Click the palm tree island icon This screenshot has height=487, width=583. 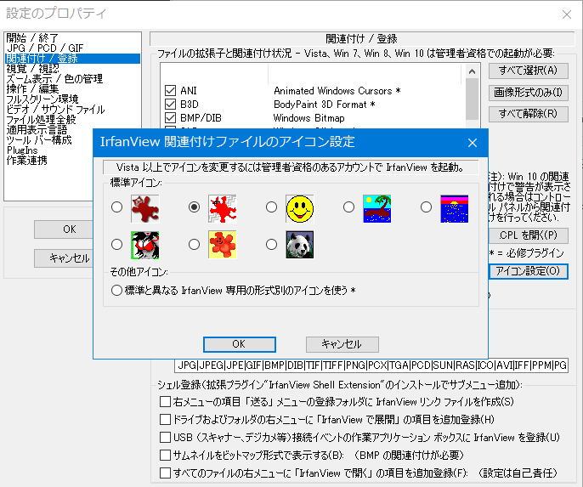(377, 208)
